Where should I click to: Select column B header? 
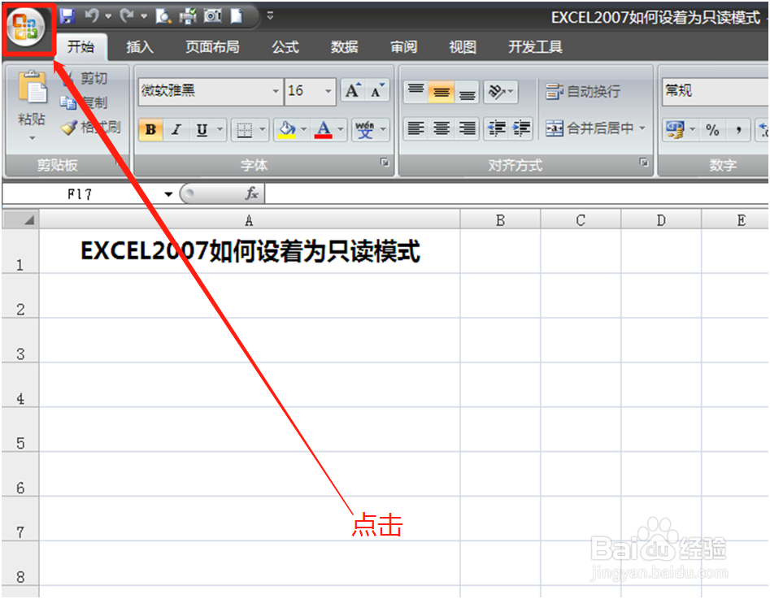coord(500,220)
